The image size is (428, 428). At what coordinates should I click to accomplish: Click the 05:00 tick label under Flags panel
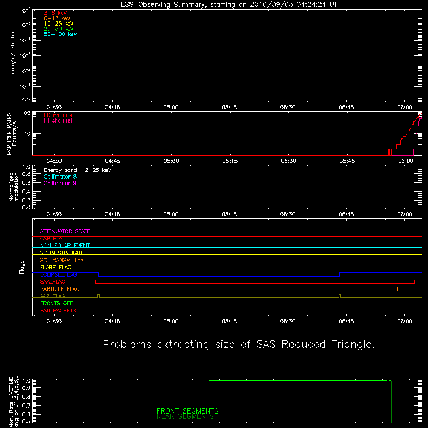(x=171, y=322)
